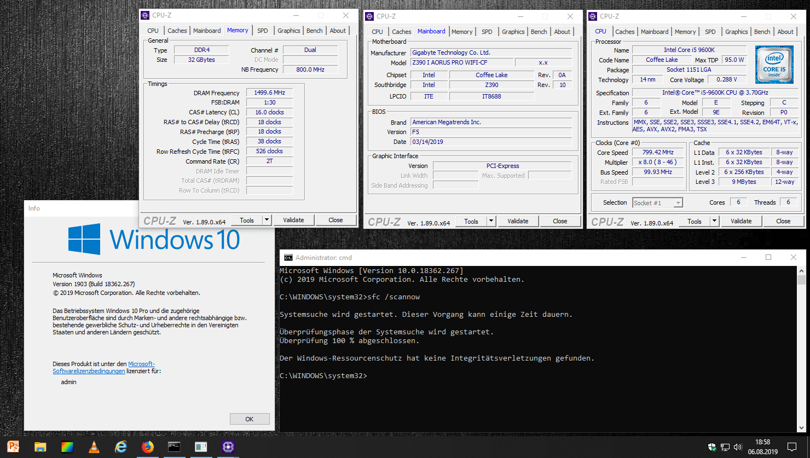Click the Multiplier value x 8.0 (8 - 46)

(658, 162)
